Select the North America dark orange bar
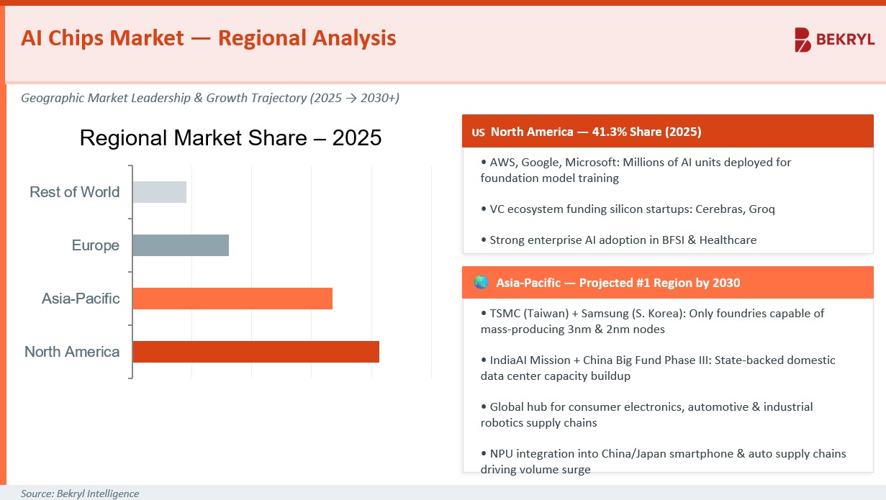This screenshot has height=500, width=886. [x=256, y=352]
